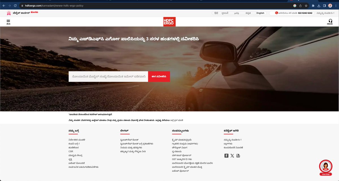Viewport: 339px width, 181px height.
Task: Open the Facebook social icon
Action: [226, 156]
